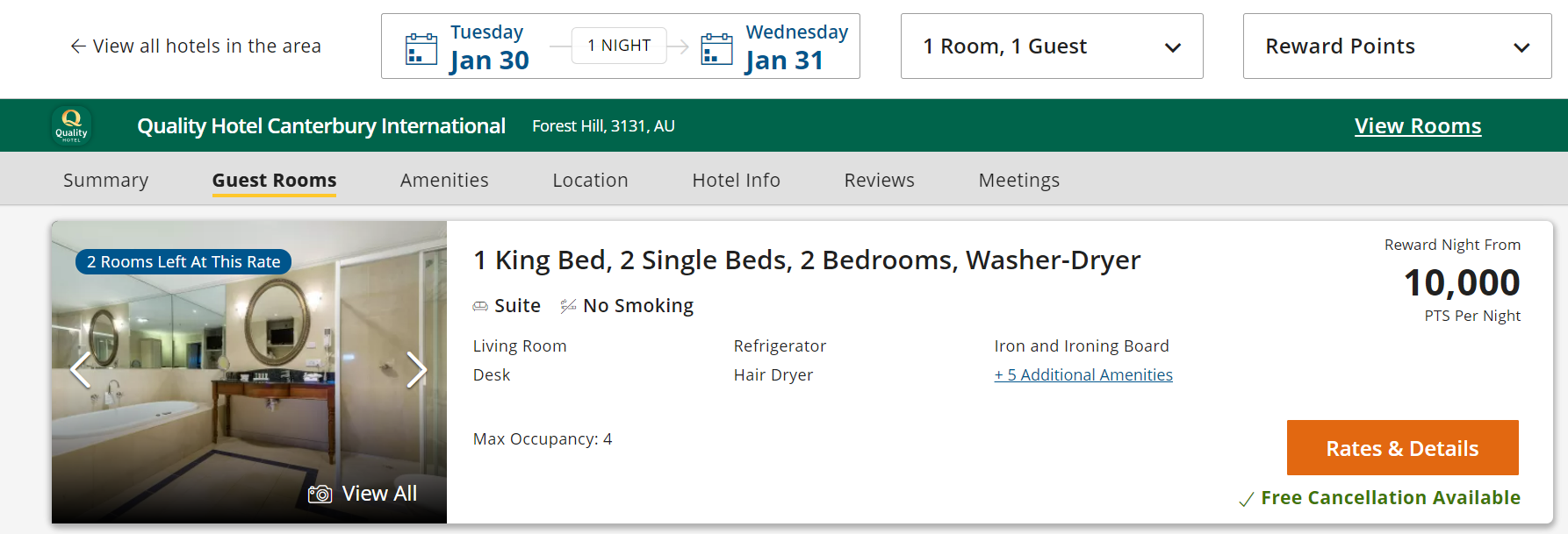Click the camera icon on the photo
The height and width of the screenshot is (534, 1568).
(x=320, y=495)
